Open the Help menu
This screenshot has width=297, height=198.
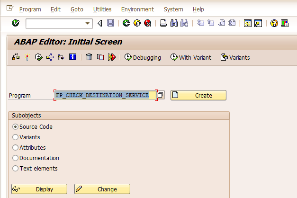[x=198, y=9]
